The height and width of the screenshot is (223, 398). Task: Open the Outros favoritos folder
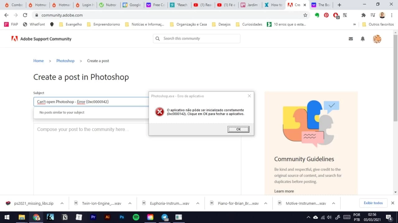point(378,24)
